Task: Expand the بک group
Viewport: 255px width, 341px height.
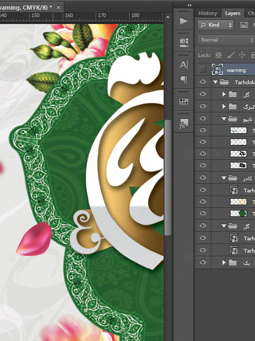Action: click(224, 263)
